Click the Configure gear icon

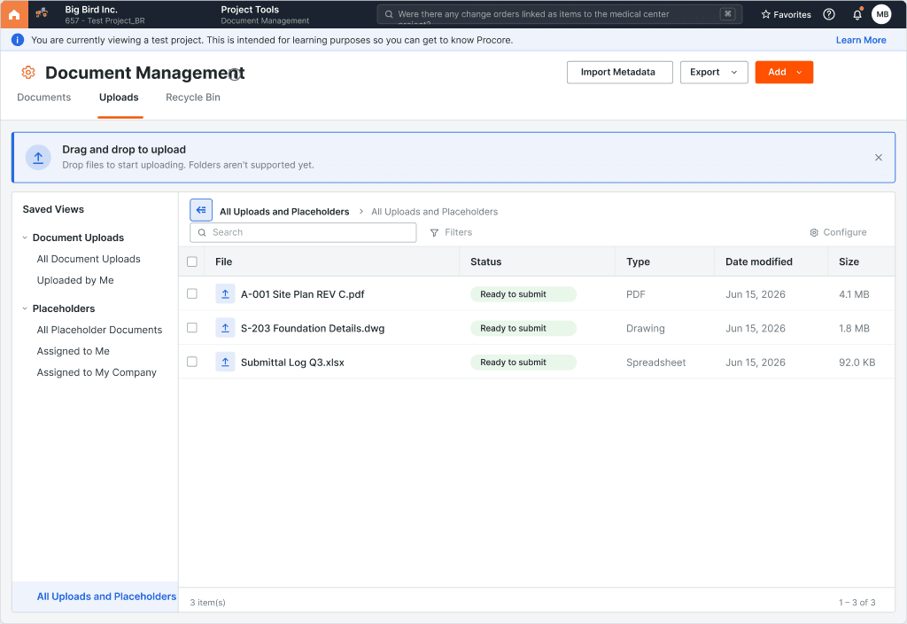(814, 233)
